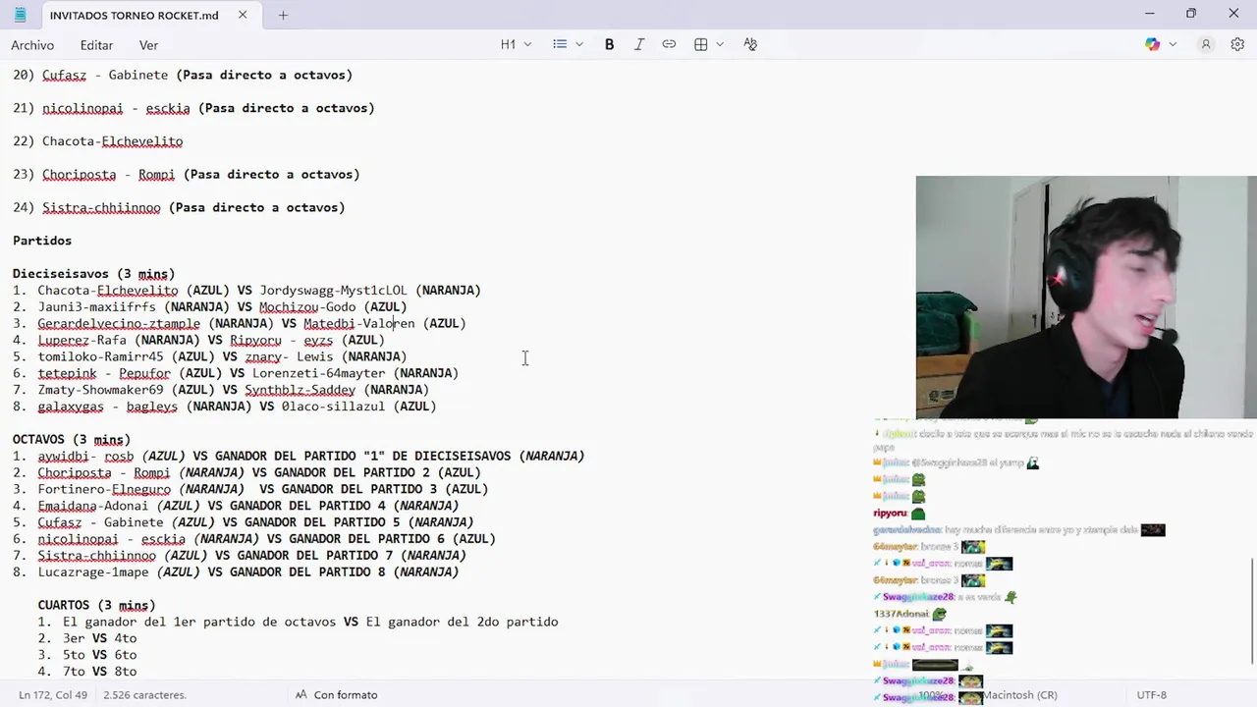Open the Copilot icon

click(1152, 44)
